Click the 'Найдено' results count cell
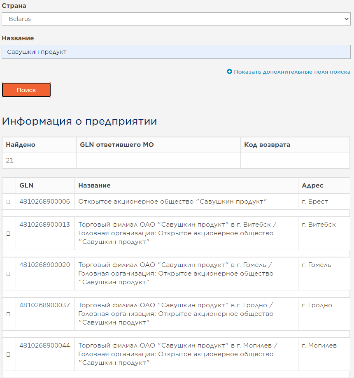The image size is (354, 378). pos(39,160)
